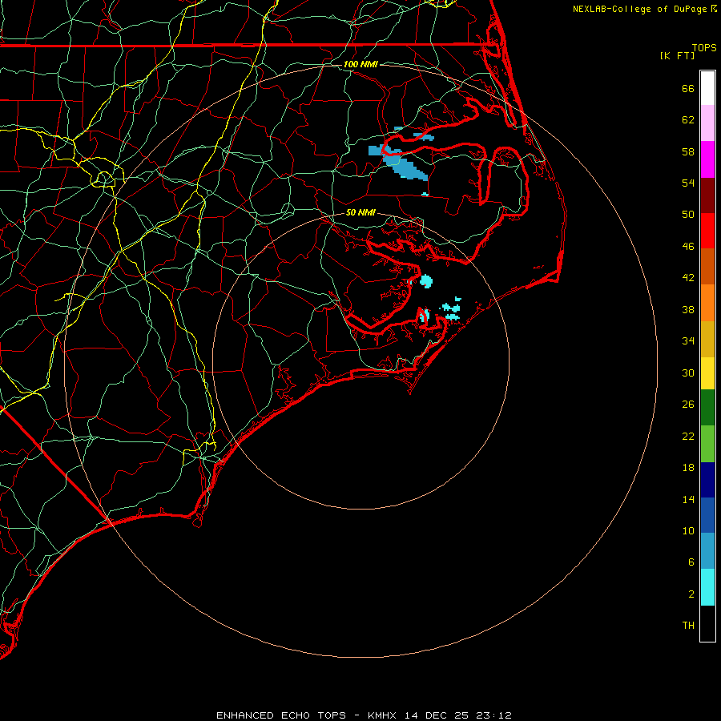Click the white 66 kft legend swatch
The height and width of the screenshot is (721, 721).
click(x=707, y=88)
